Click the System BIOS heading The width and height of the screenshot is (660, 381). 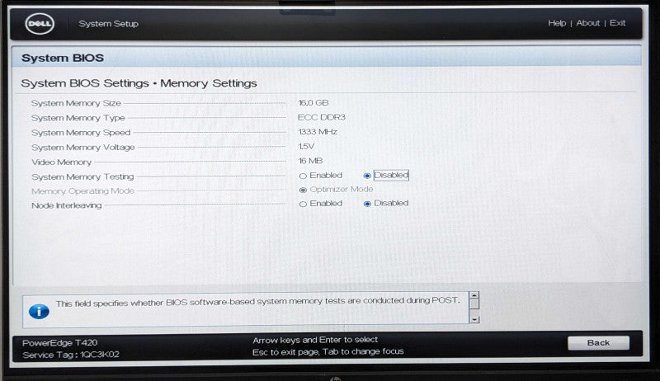click(x=63, y=58)
